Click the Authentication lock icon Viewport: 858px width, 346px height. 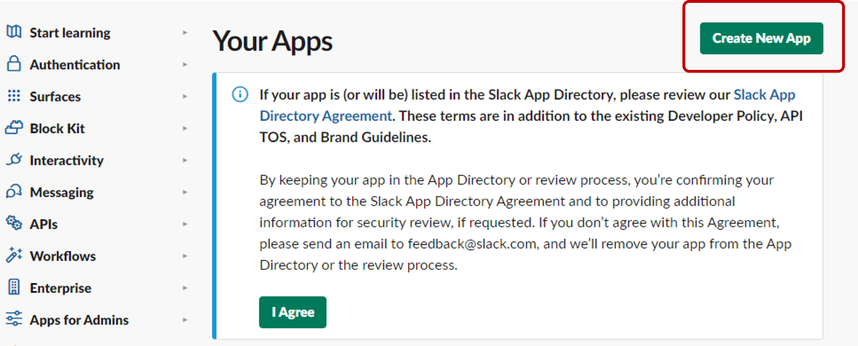(14, 64)
